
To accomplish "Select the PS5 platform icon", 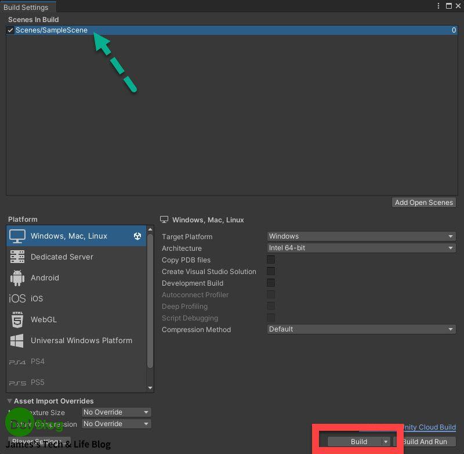I will (x=17, y=382).
